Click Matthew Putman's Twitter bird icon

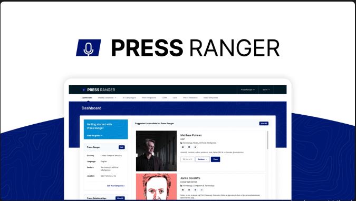click(x=195, y=147)
